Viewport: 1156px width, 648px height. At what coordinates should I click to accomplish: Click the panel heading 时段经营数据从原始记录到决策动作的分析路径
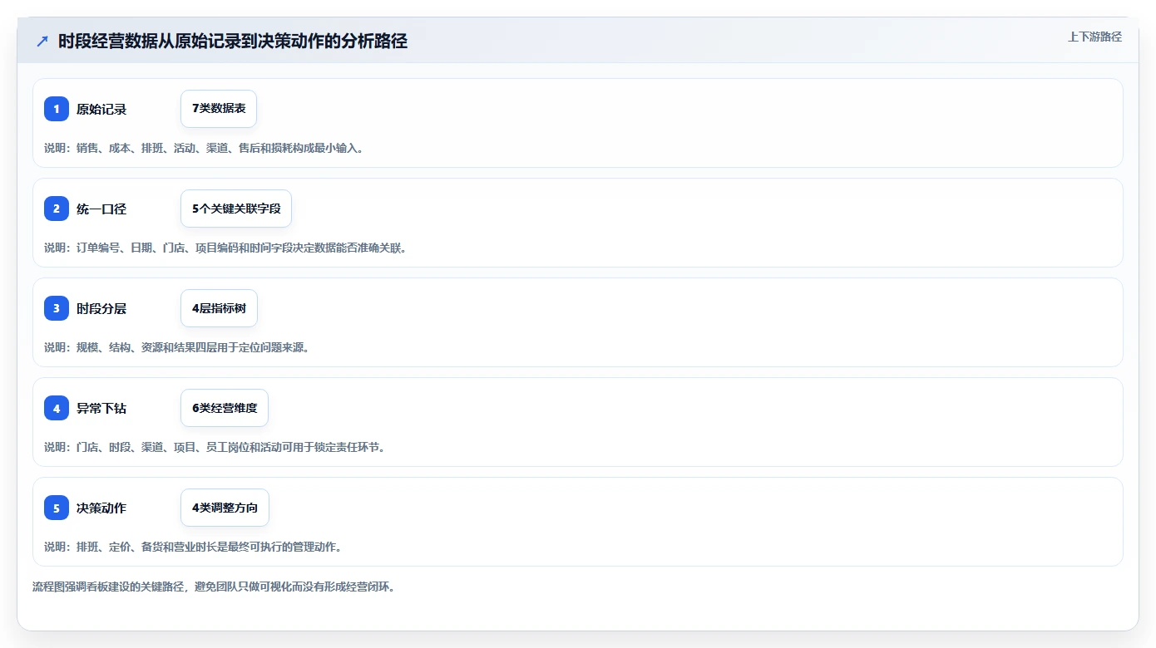coord(233,41)
